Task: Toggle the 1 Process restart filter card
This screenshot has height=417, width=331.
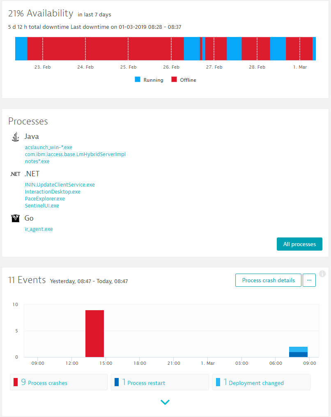Action: click(159, 382)
